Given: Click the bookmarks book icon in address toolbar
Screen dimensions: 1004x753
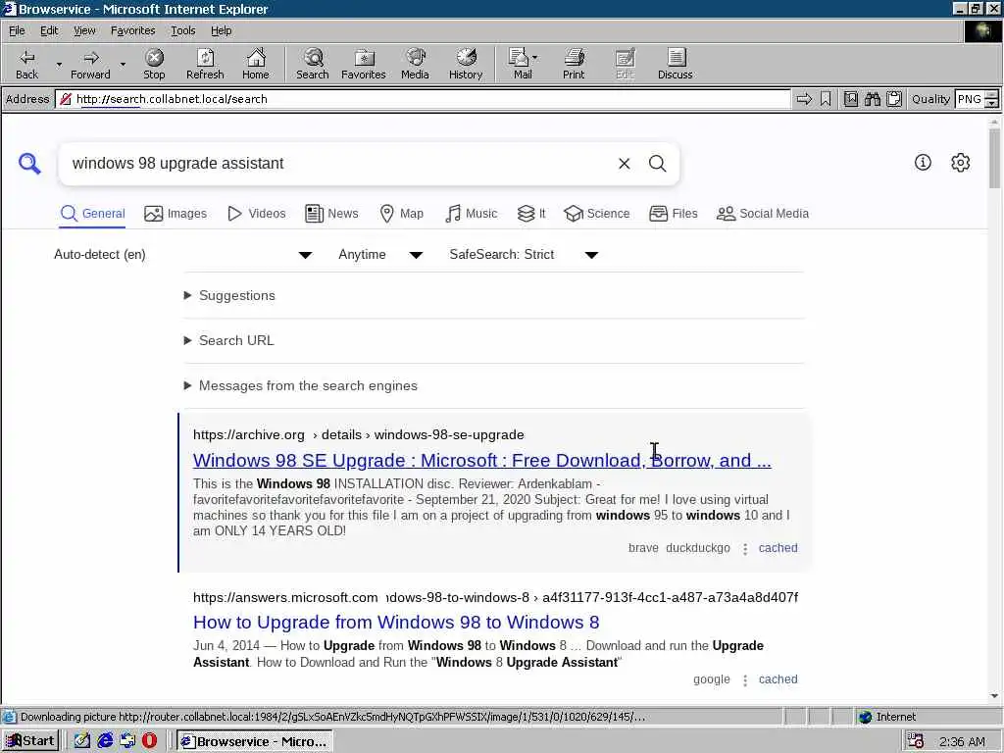Looking at the screenshot, I should tap(850, 99).
